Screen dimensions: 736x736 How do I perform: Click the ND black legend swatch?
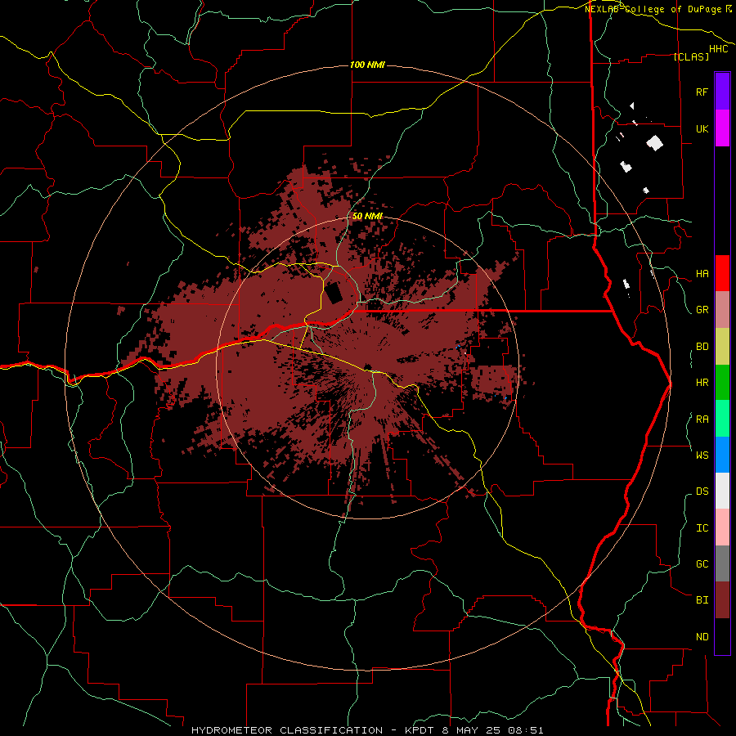coord(722,636)
